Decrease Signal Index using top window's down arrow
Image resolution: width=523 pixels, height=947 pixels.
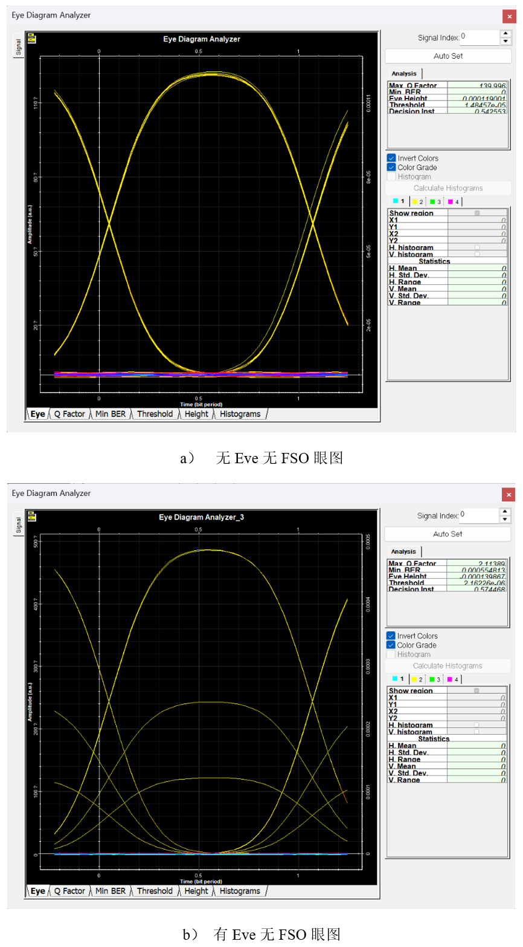(505, 42)
